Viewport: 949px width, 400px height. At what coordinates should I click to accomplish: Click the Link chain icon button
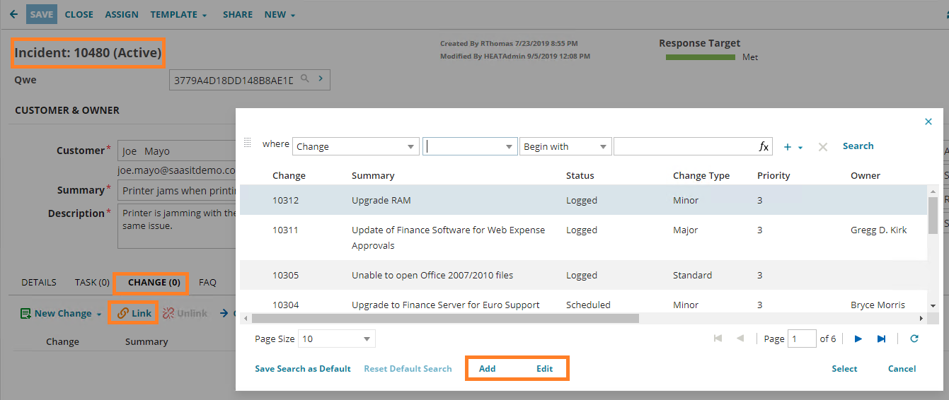133,313
